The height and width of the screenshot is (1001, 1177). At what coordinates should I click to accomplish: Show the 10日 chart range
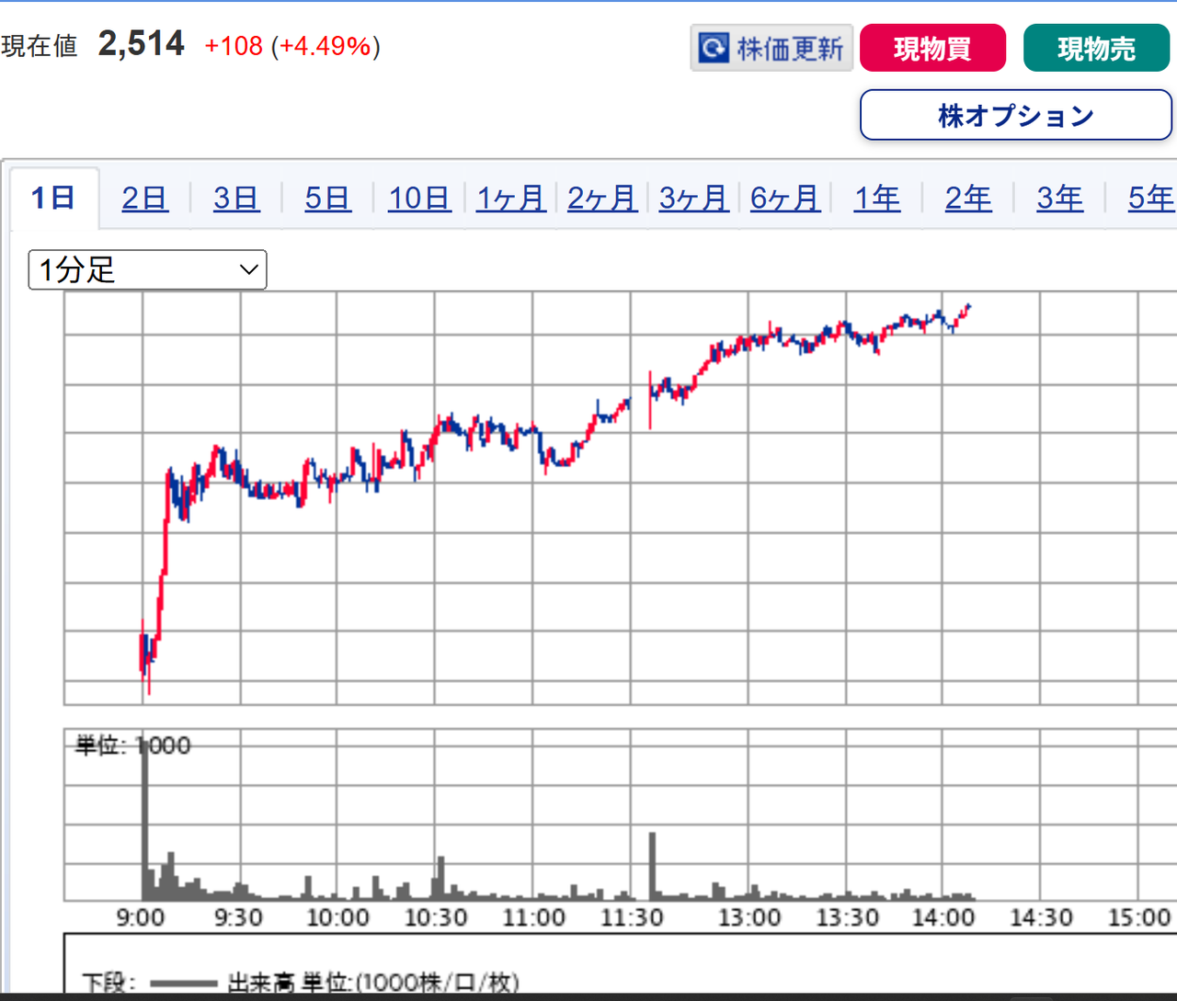tap(419, 198)
